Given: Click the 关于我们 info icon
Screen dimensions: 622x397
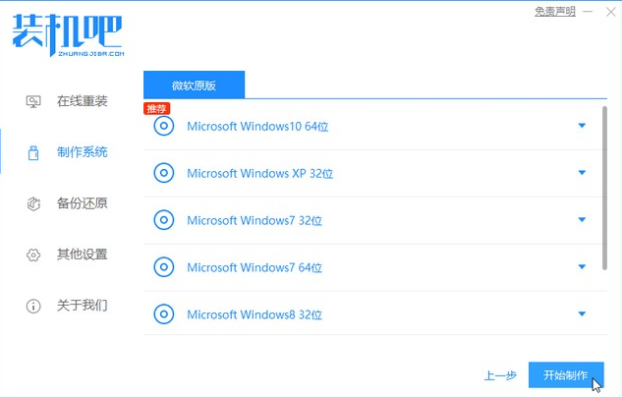Looking at the screenshot, I should coord(33,306).
